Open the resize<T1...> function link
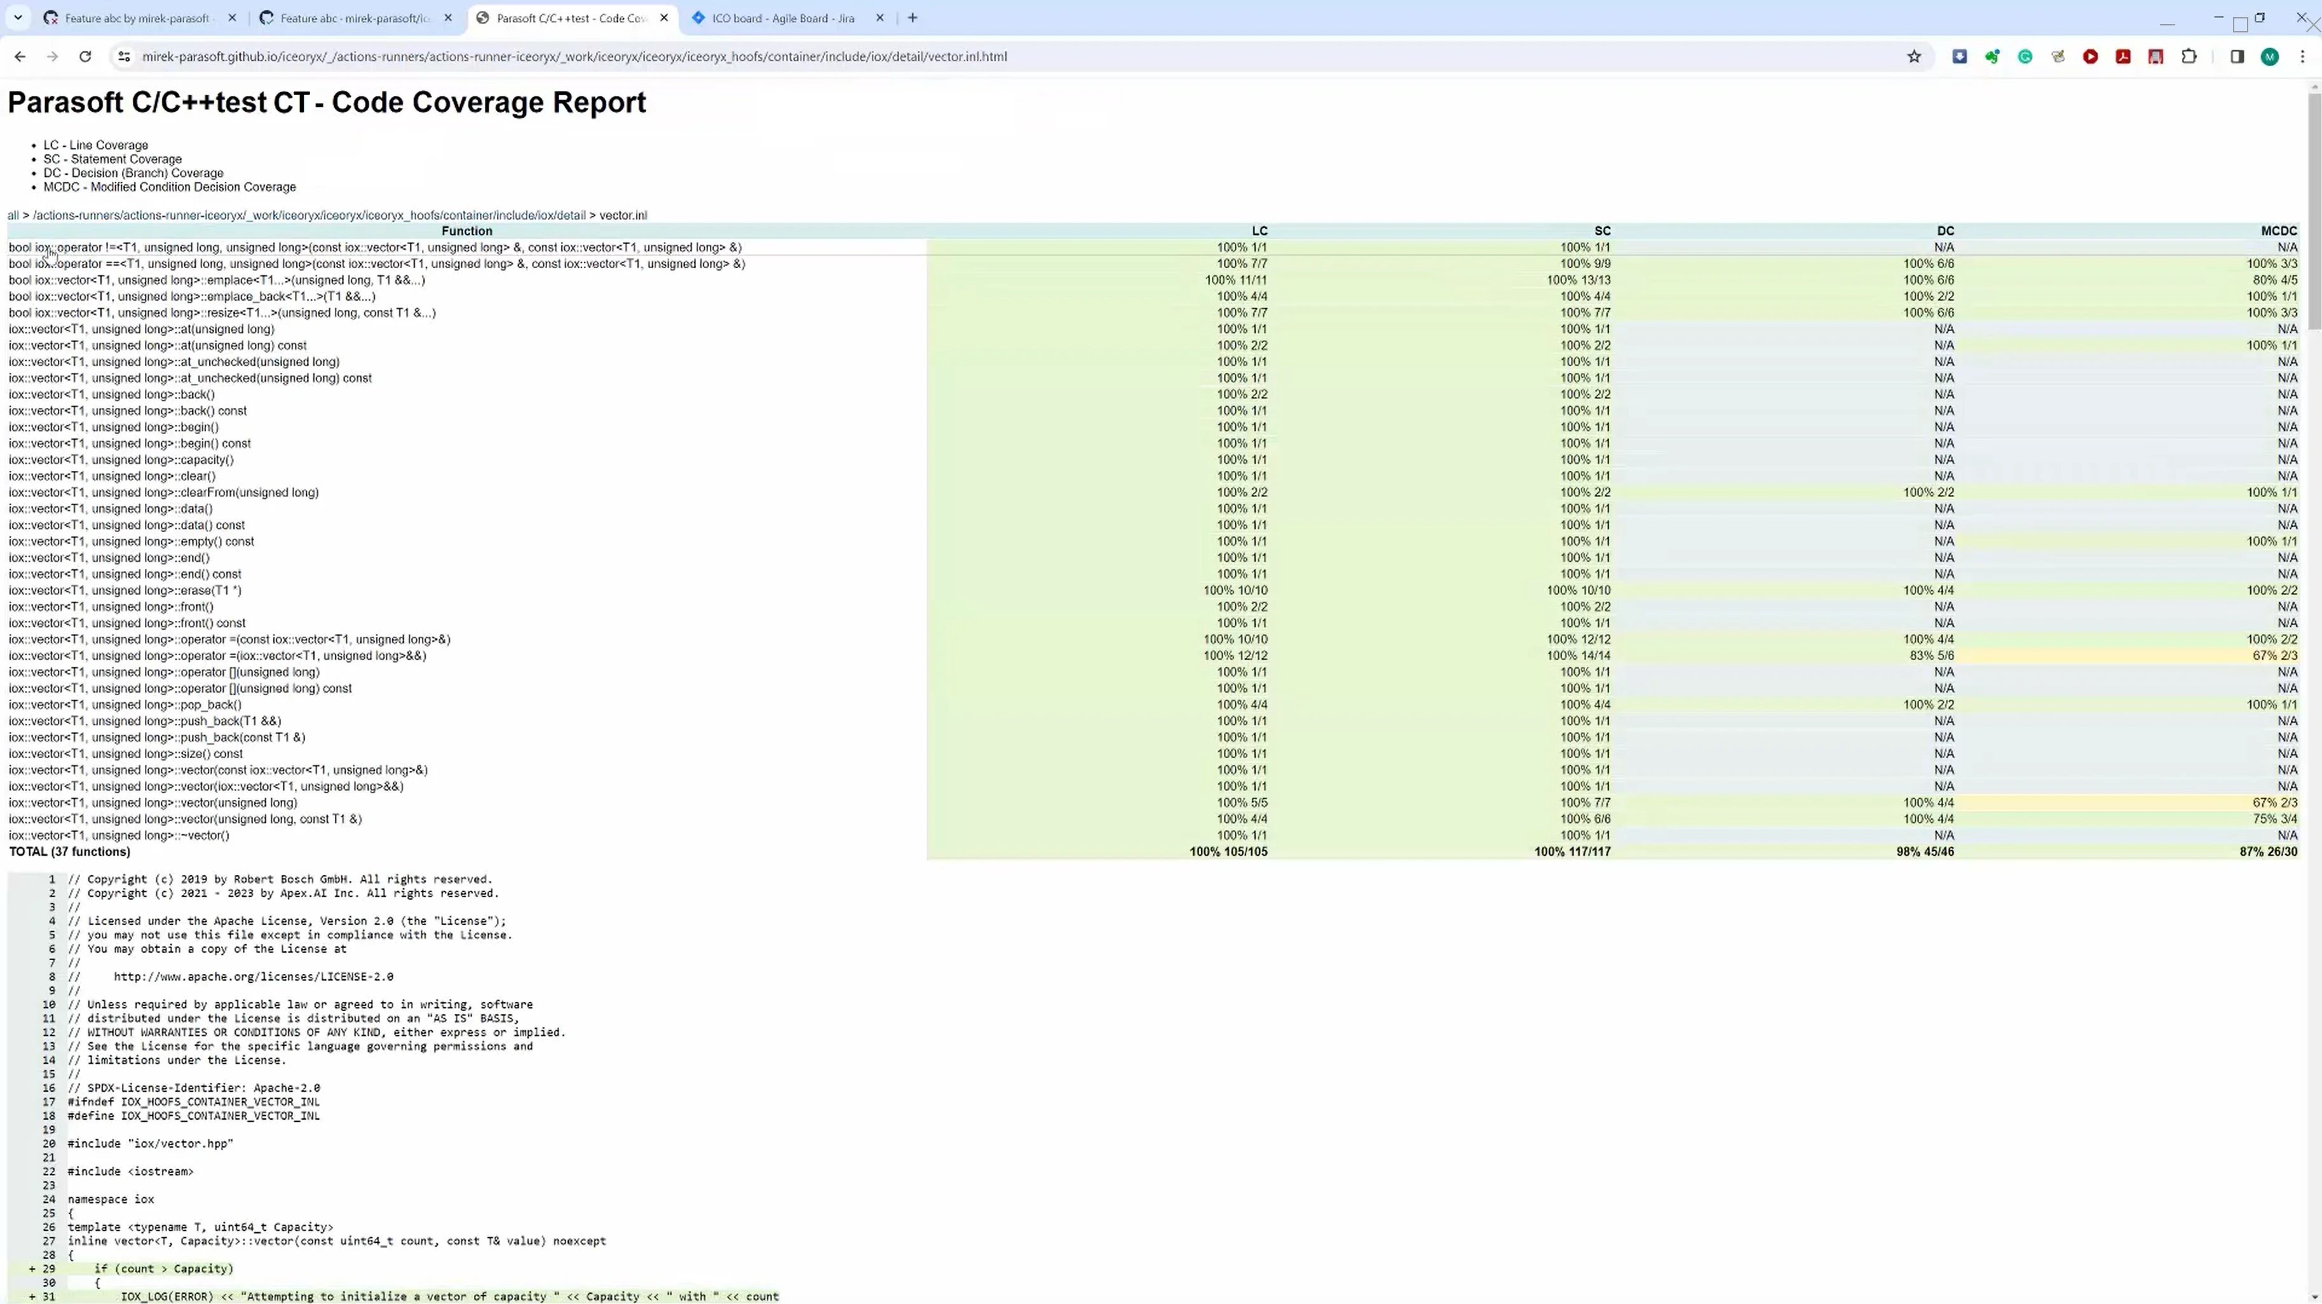 coord(222,313)
